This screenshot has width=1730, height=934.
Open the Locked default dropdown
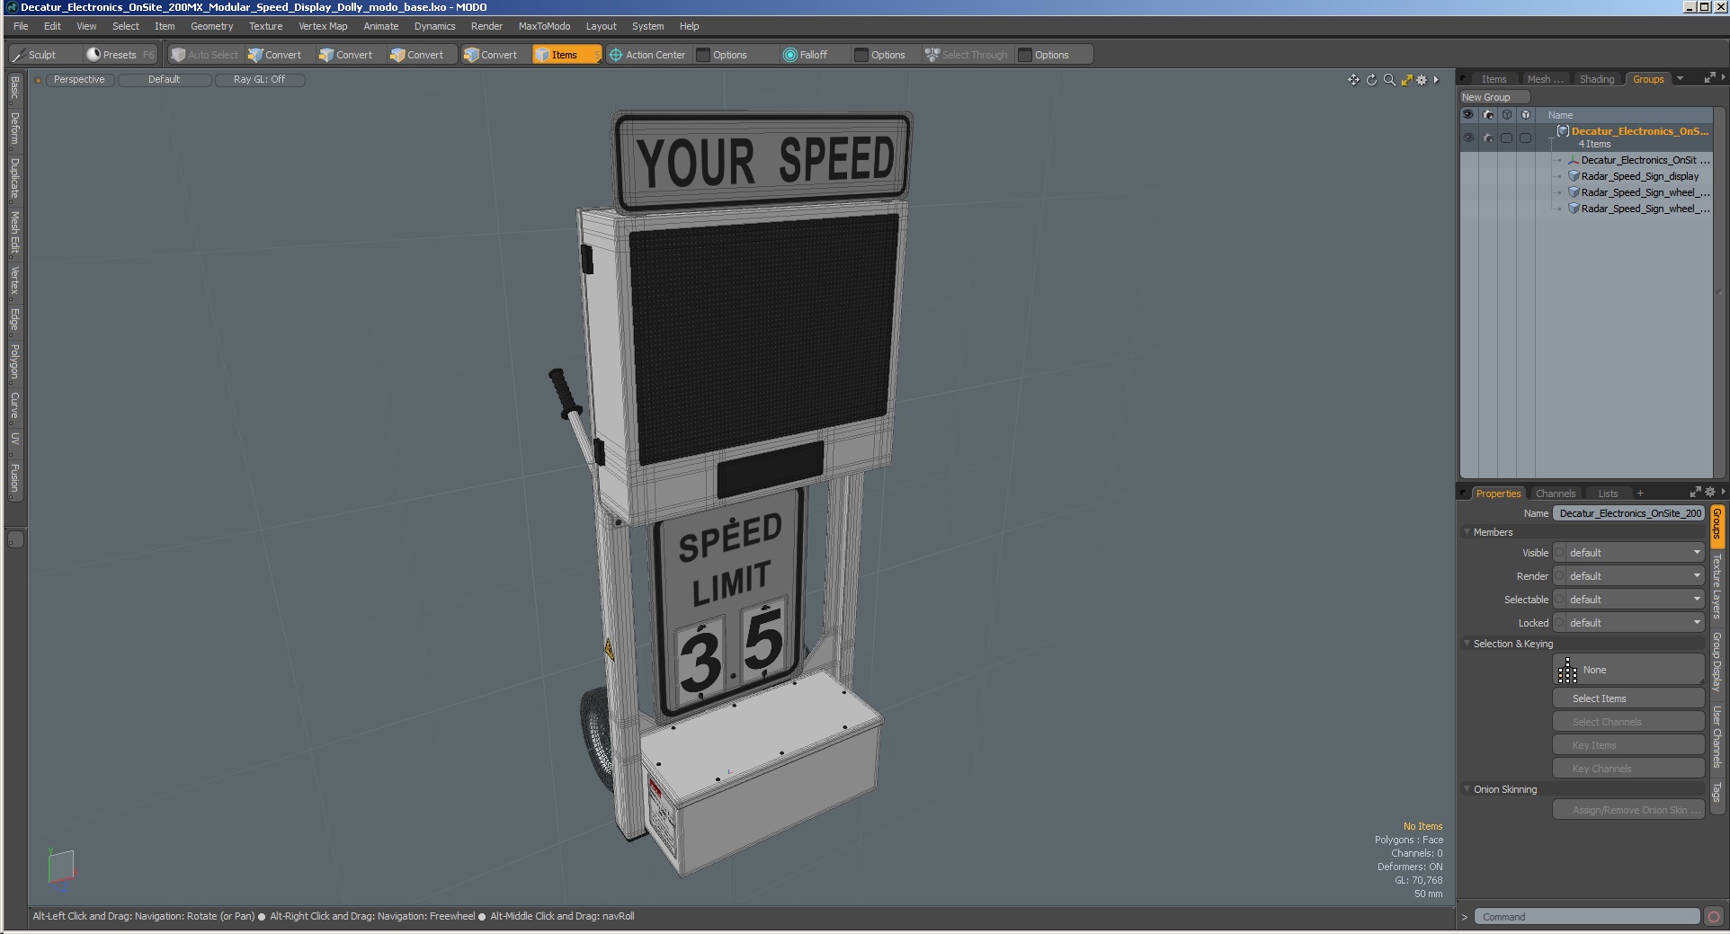point(1635,623)
